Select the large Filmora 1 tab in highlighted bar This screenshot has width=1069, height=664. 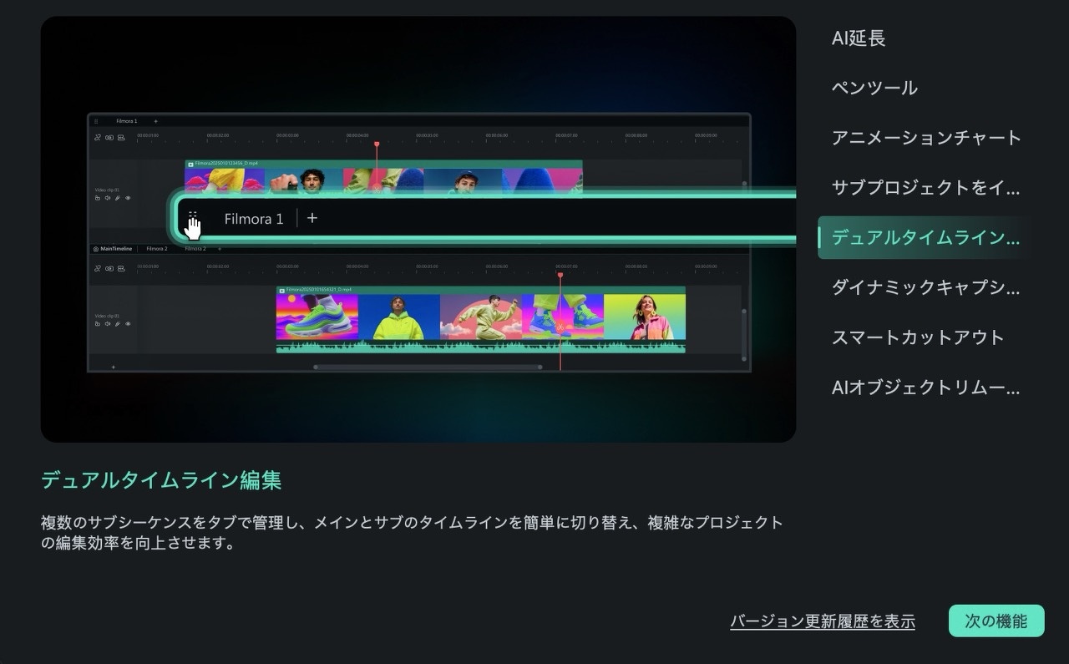click(253, 219)
